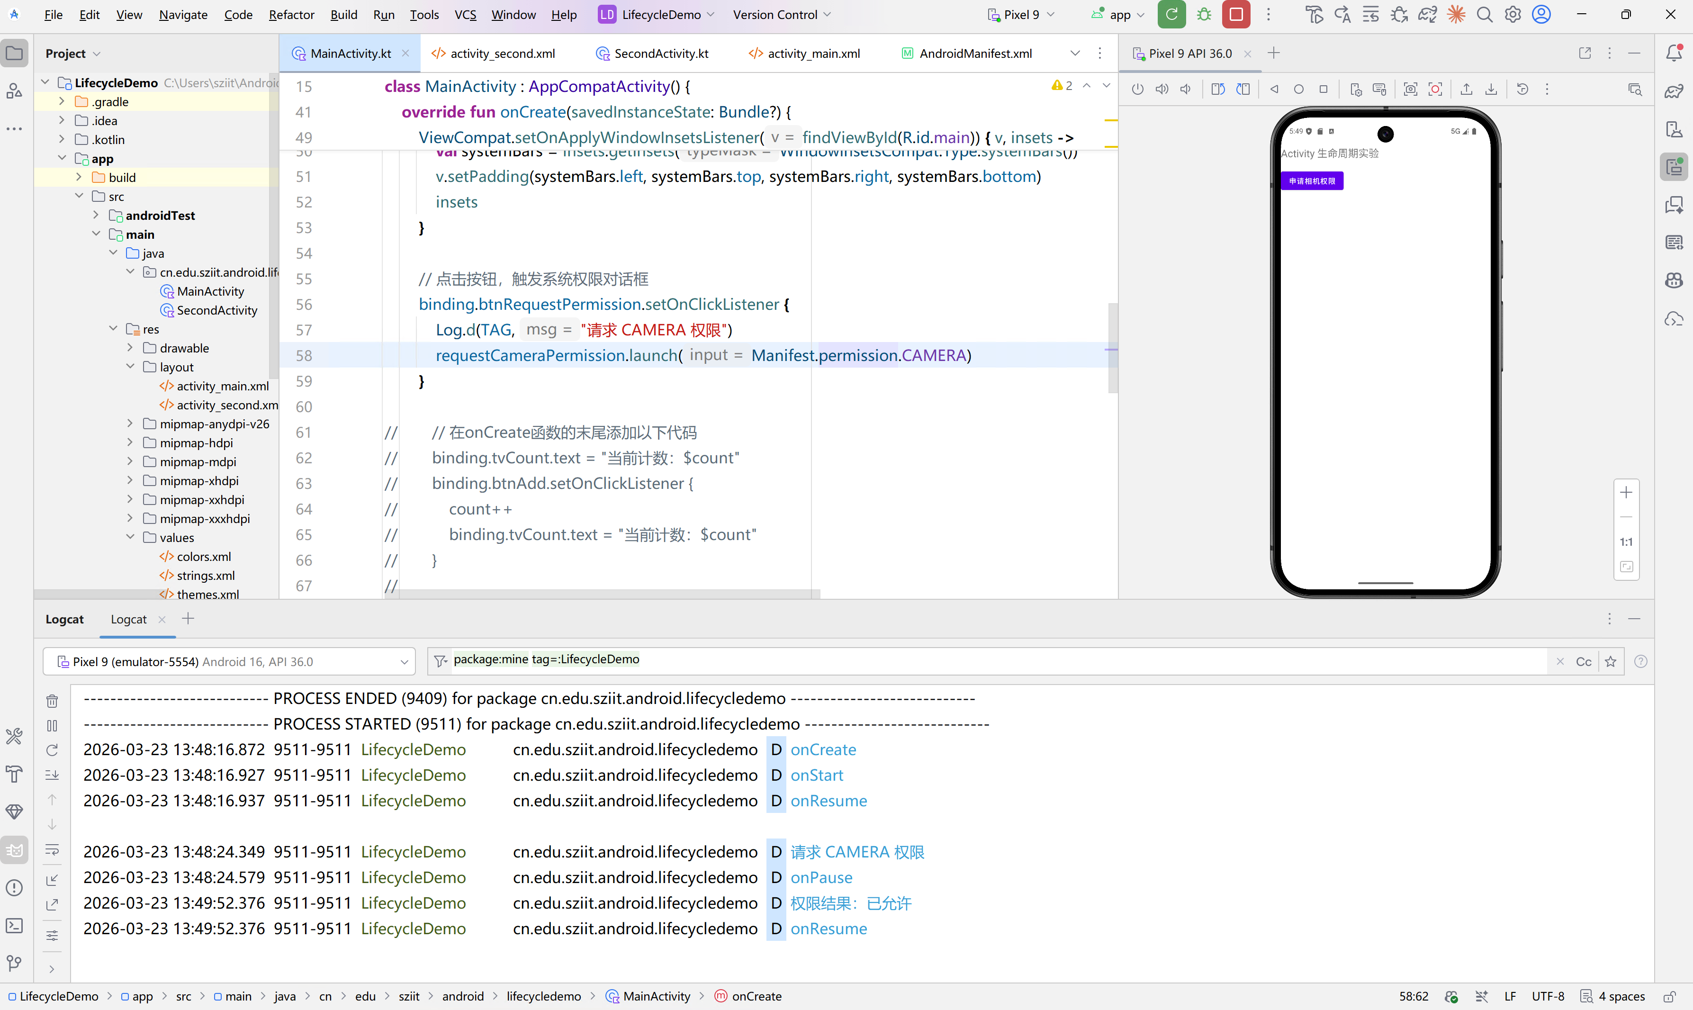Click the Project tree vertical scrollbar

click(x=274, y=226)
